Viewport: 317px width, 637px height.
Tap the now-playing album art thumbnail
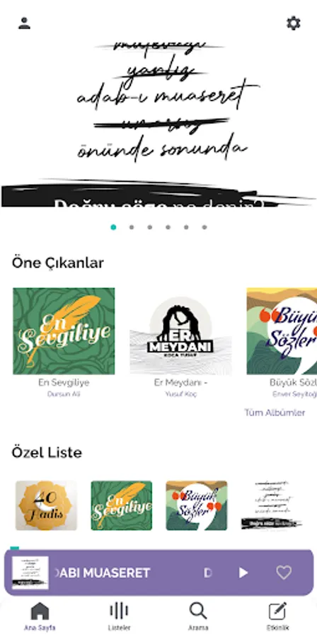click(x=30, y=573)
